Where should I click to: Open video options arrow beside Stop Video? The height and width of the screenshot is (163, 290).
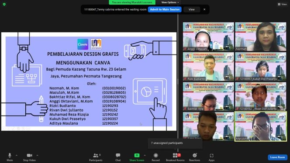[38, 156]
